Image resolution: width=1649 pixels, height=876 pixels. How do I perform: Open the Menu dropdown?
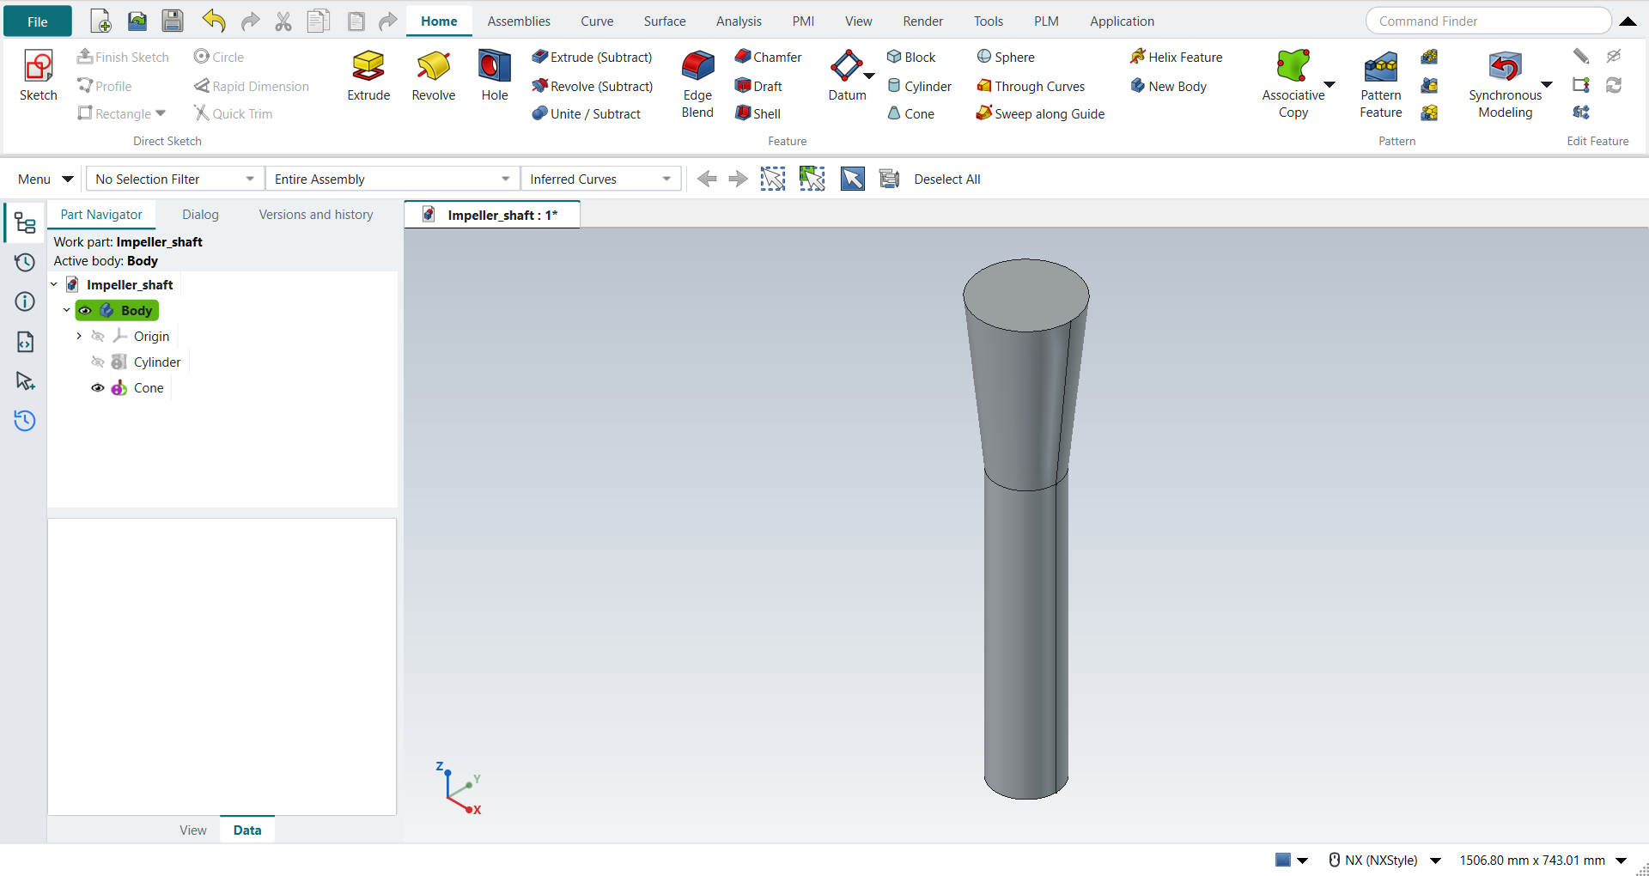tap(45, 179)
